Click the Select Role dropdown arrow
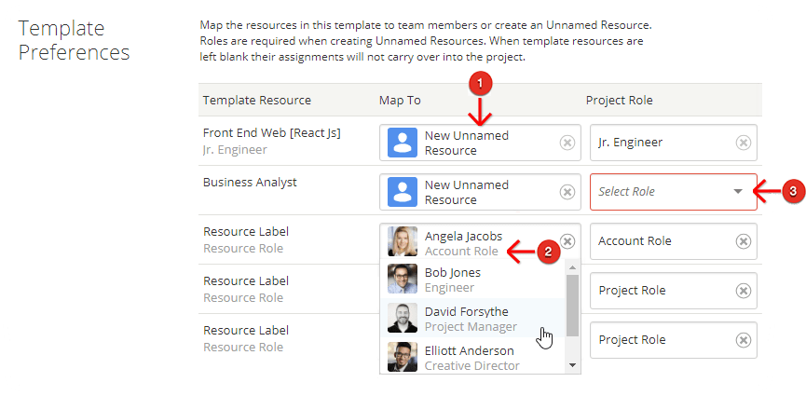The image size is (806, 396). pyautogui.click(x=738, y=191)
